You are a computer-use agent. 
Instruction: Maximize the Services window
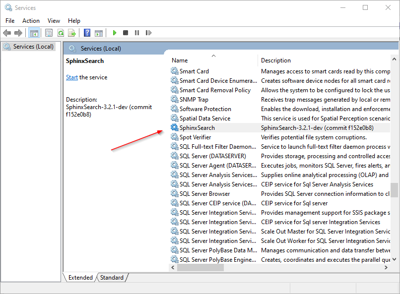coord(365,7)
